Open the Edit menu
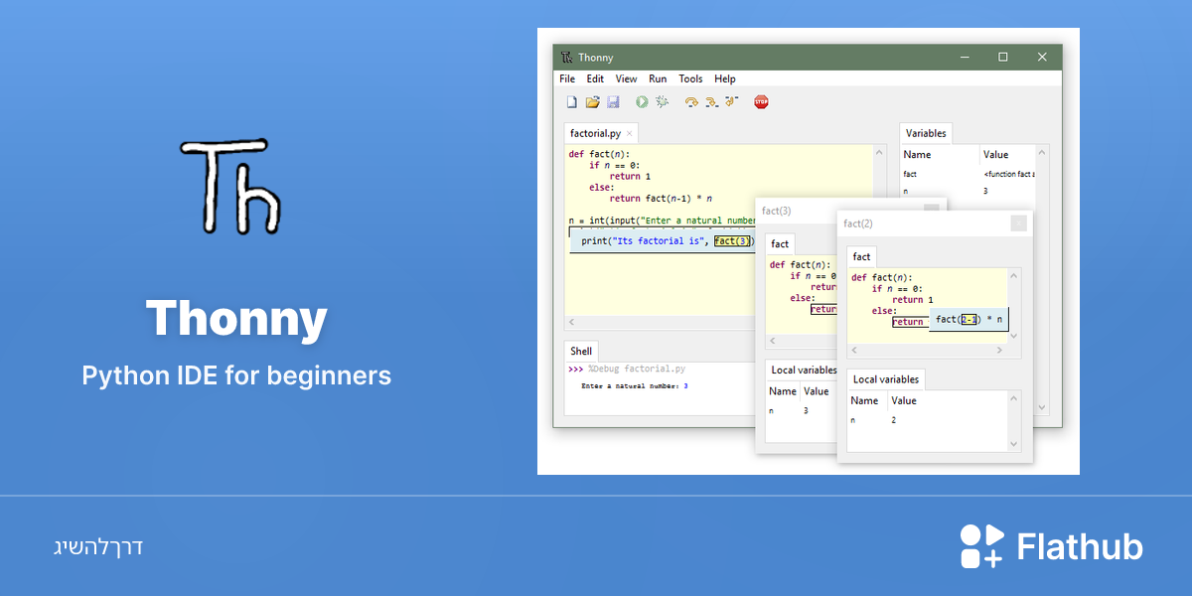 [595, 78]
